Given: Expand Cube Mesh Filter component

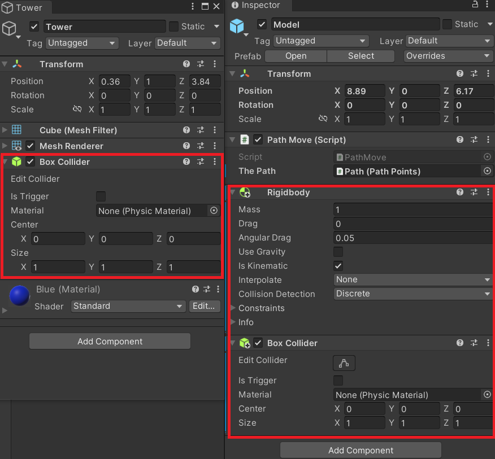Looking at the screenshot, I should (5, 130).
